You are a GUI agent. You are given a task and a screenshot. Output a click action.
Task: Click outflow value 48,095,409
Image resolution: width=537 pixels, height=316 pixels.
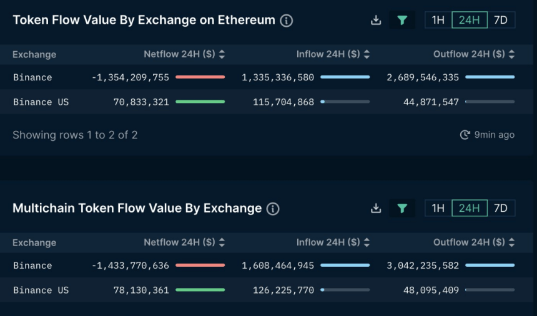431,290
